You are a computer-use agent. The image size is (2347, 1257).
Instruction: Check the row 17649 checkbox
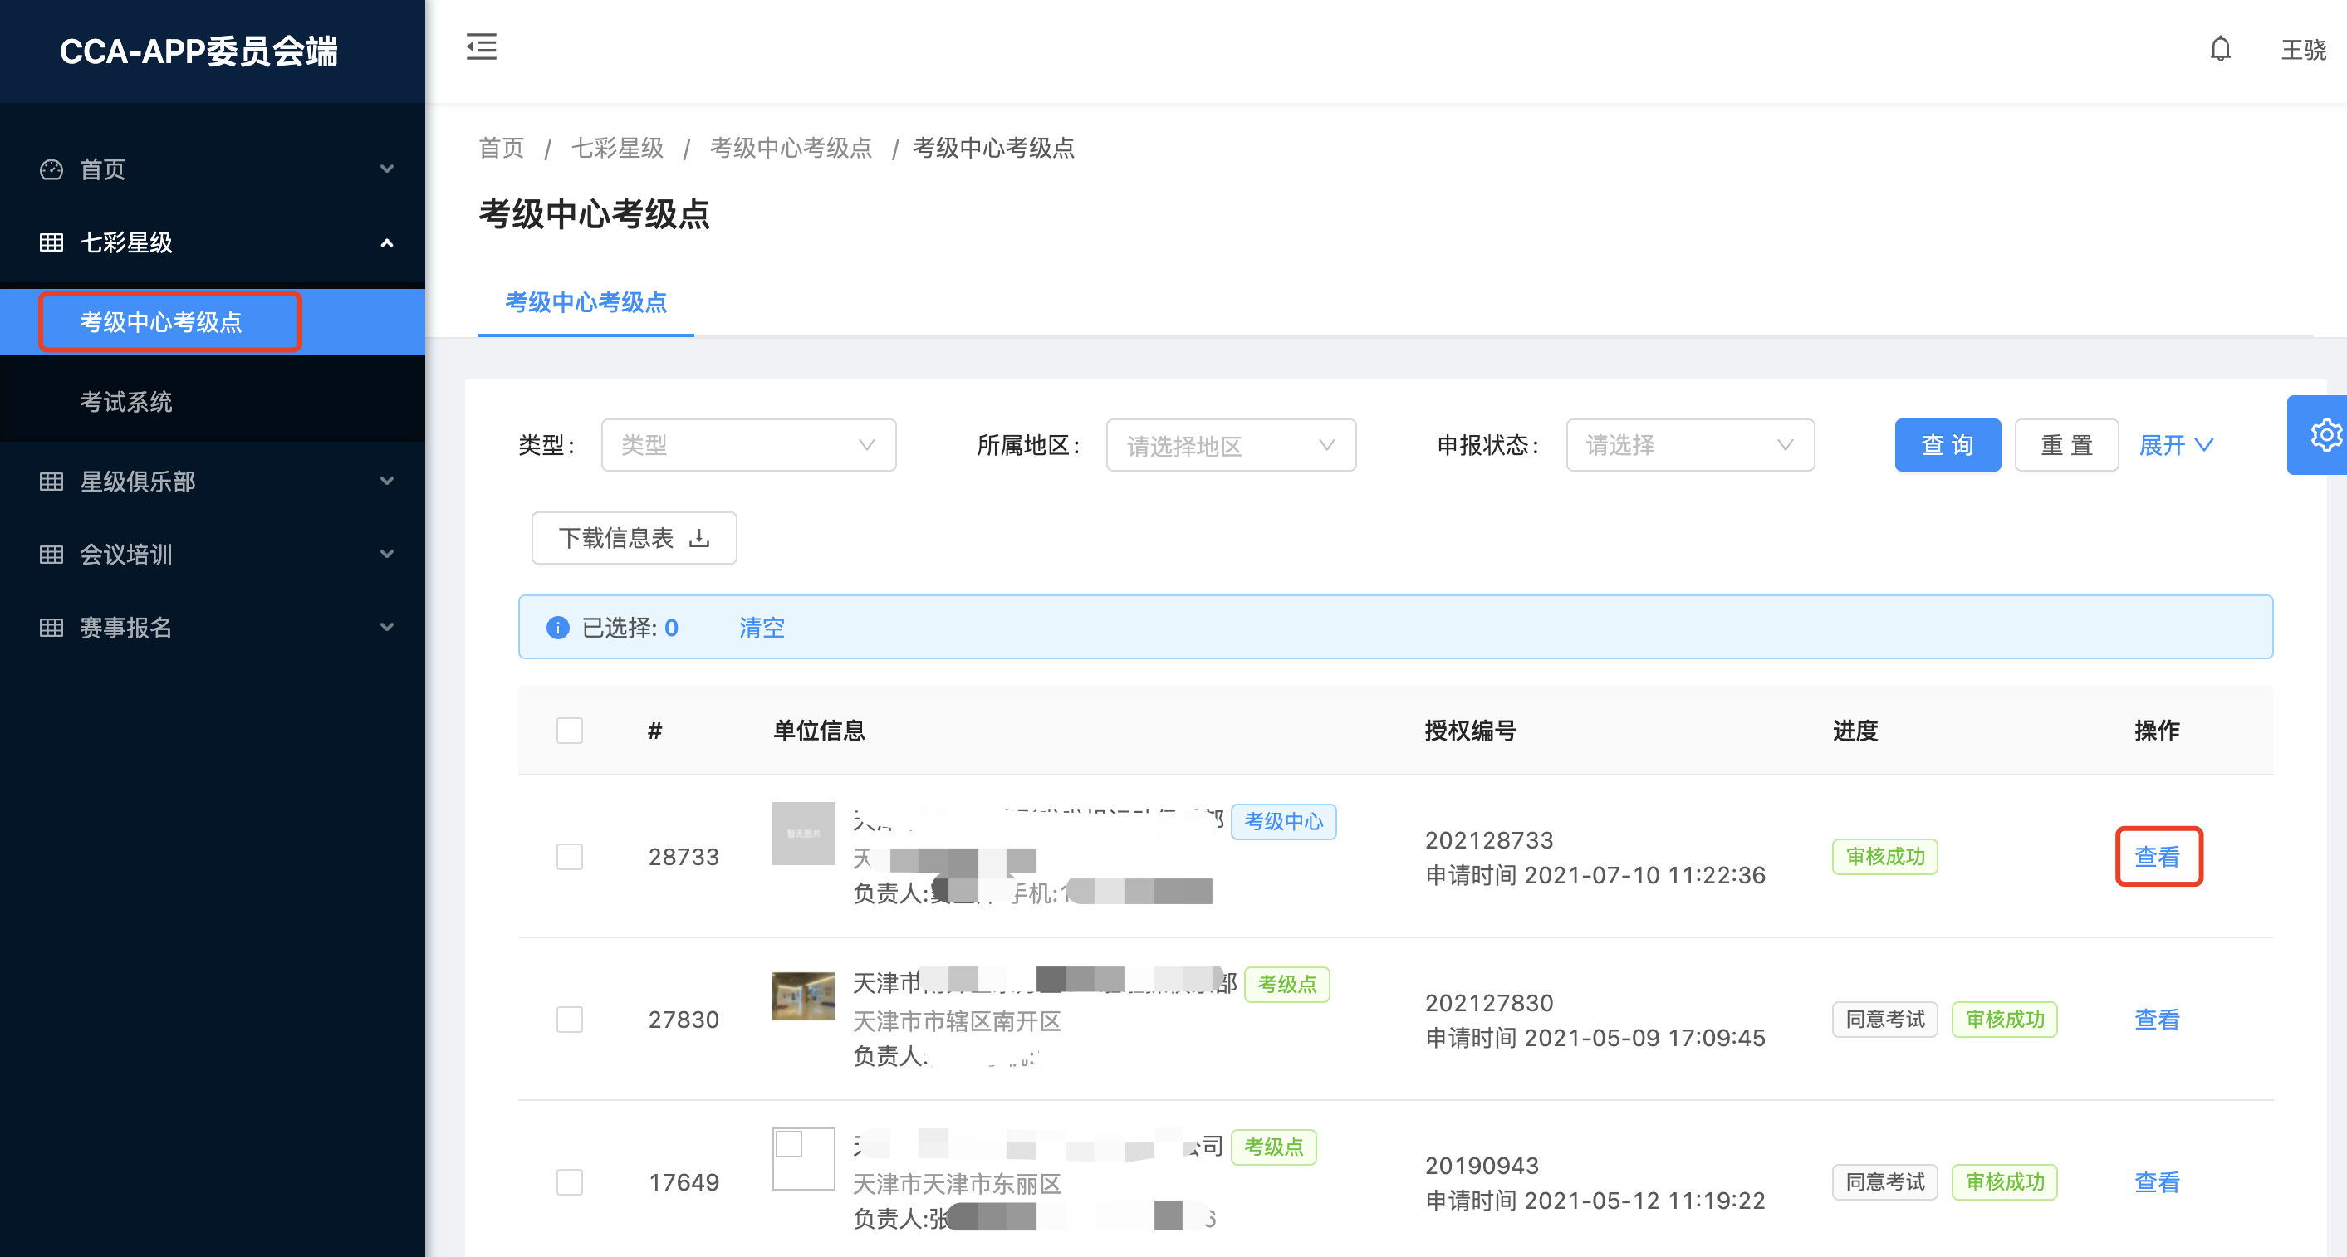(x=570, y=1182)
